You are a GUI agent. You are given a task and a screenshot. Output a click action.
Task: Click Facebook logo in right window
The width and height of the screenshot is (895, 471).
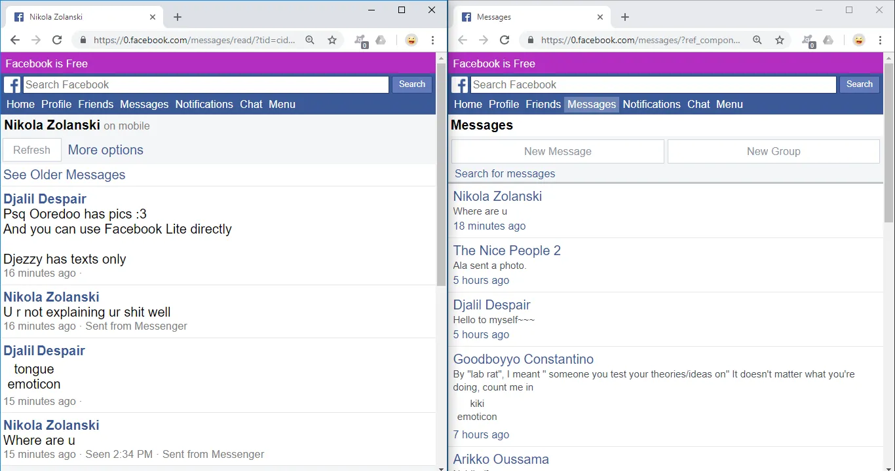(x=459, y=84)
